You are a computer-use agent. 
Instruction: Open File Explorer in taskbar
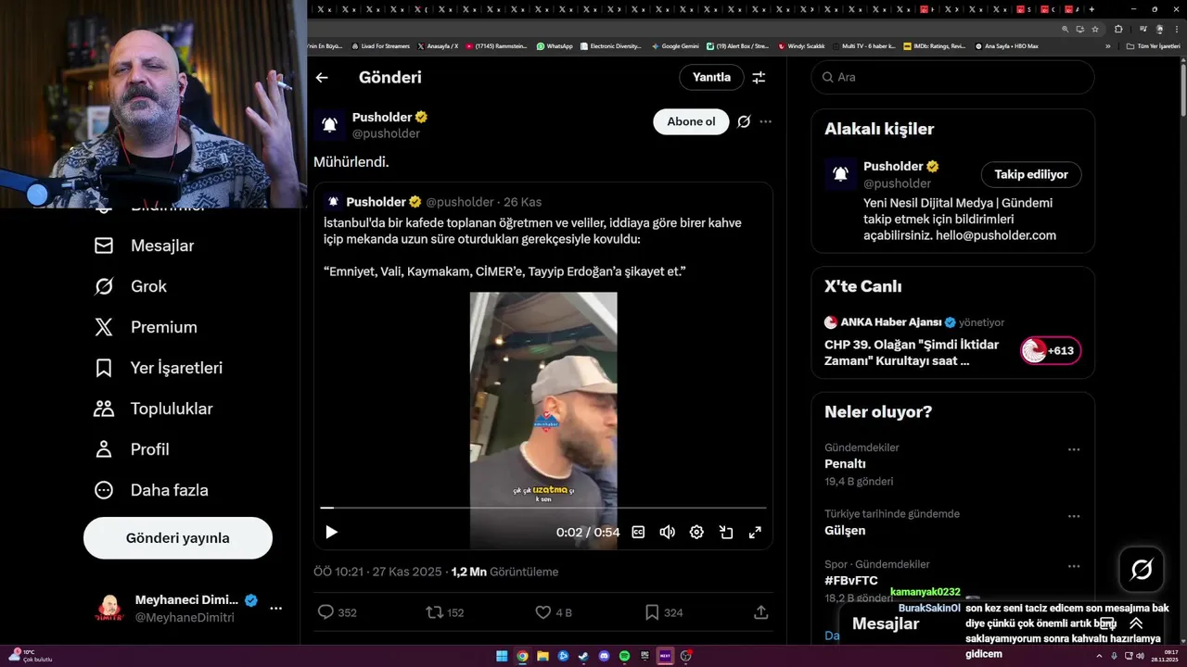[x=542, y=656]
